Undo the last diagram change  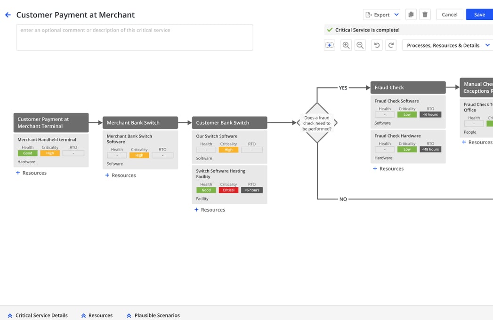377,45
